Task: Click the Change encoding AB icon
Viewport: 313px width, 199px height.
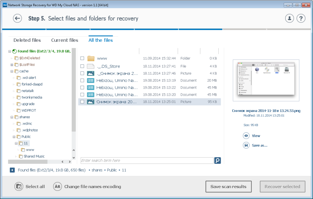Action: coord(57,187)
